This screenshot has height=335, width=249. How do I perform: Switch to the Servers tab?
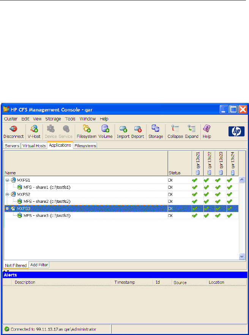click(x=11, y=145)
